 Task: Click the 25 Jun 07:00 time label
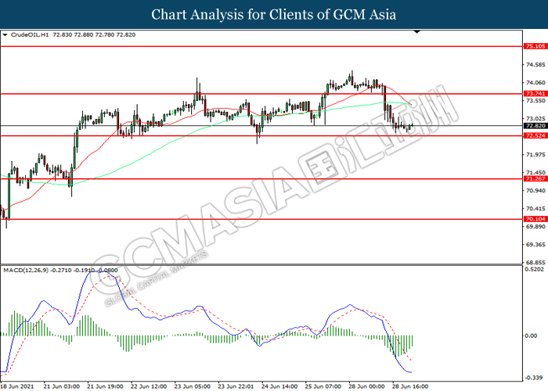323,386
